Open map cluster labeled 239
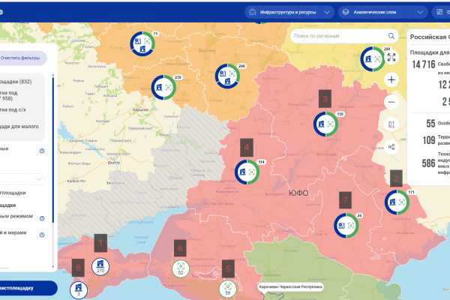 point(163,87)
